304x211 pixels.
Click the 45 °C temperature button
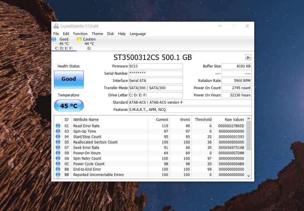pyautogui.click(x=69, y=106)
